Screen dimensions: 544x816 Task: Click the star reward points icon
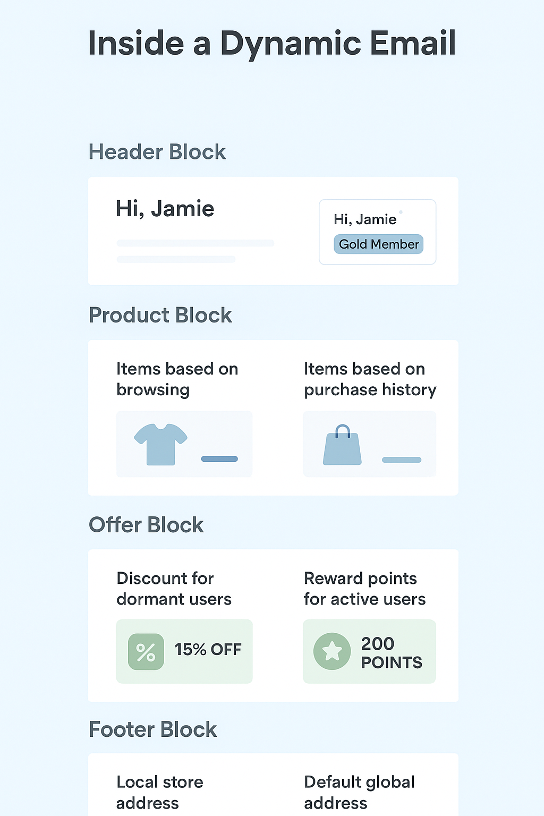[332, 651]
